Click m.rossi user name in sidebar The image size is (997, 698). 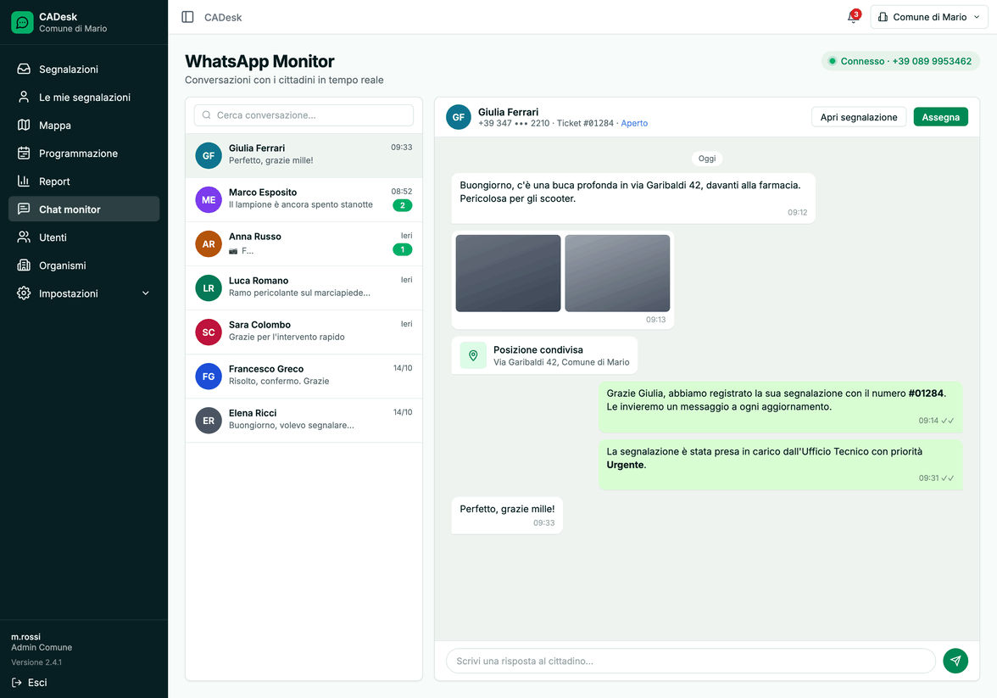(x=25, y=636)
